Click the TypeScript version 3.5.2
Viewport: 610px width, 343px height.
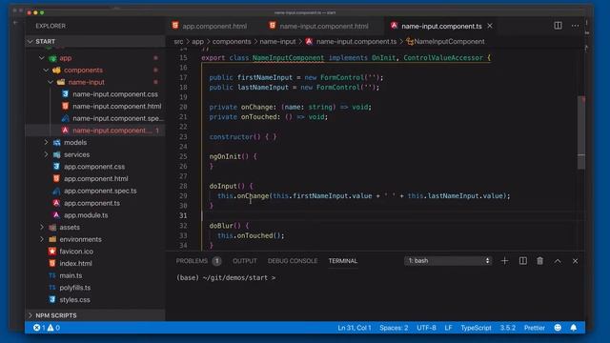coord(508,328)
